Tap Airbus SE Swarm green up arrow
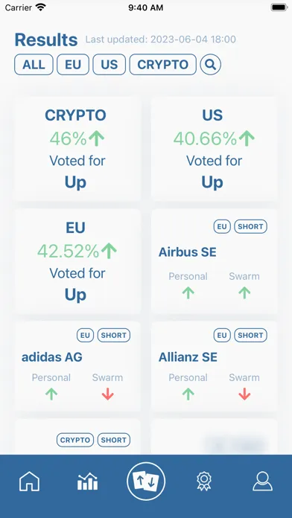 pos(244,293)
